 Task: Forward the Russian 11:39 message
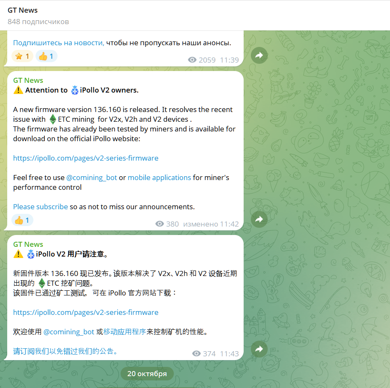pyautogui.click(x=259, y=55)
